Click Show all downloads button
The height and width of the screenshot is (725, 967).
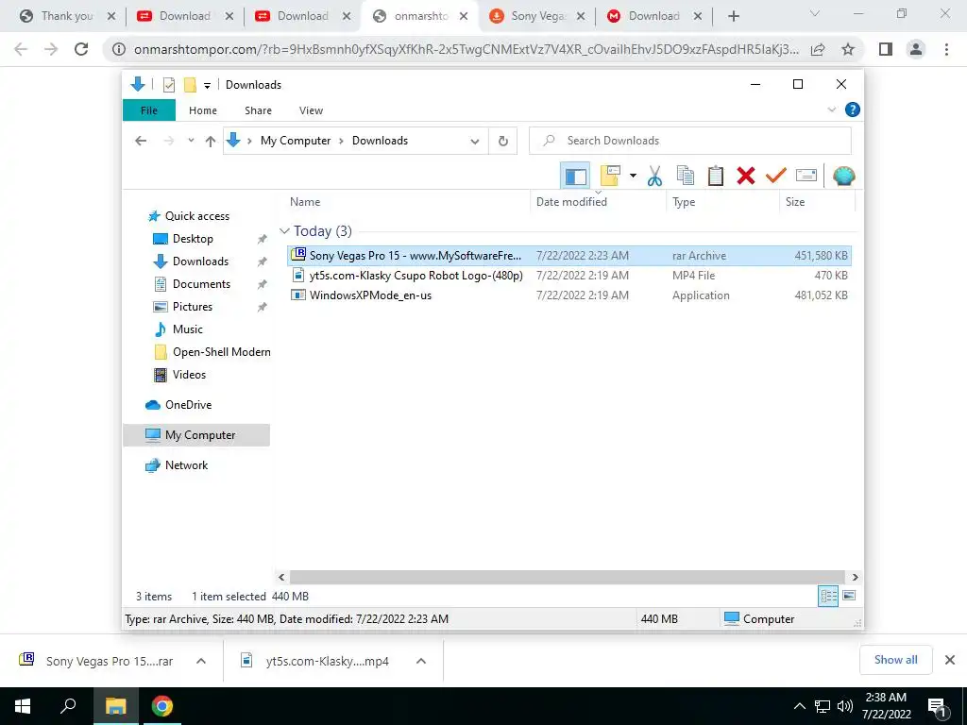click(x=895, y=660)
